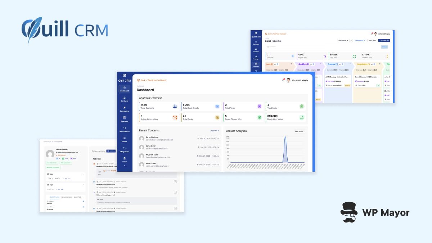432x243 pixels.
Task: Switch to the Address Information tab
Action: (67, 197)
